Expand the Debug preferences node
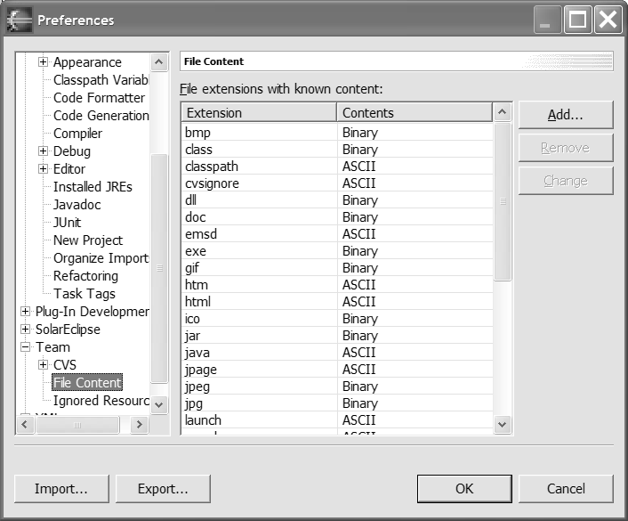This screenshot has width=628, height=521. tap(43, 151)
